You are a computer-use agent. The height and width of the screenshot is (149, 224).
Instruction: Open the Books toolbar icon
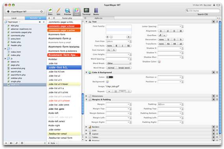pyautogui.click(x=96, y=11)
